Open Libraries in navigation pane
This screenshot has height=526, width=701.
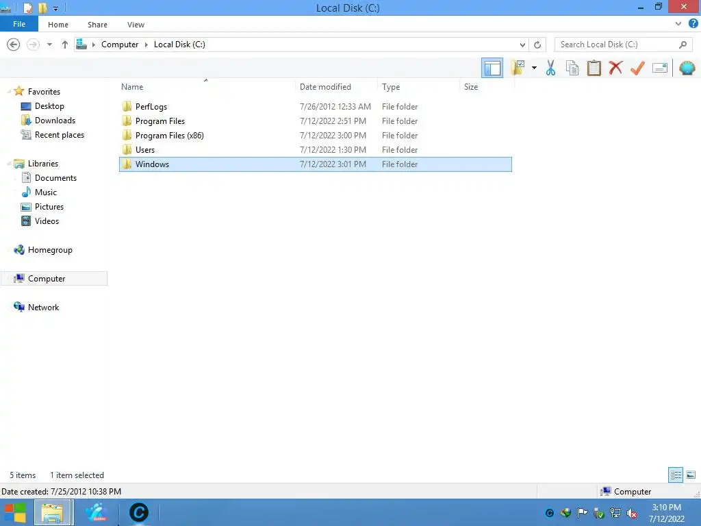(x=43, y=163)
